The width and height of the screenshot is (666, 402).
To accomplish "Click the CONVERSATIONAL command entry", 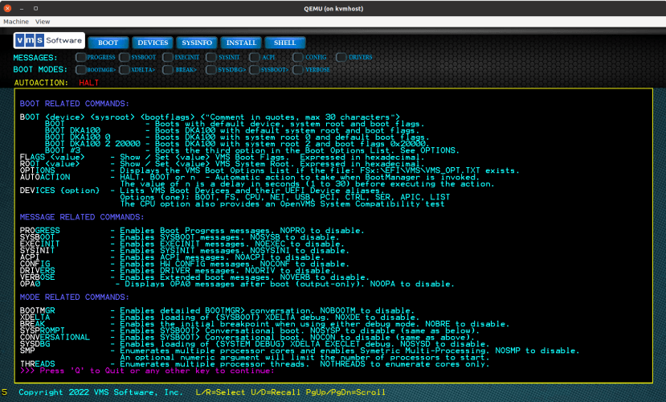I will pyautogui.click(x=55, y=337).
